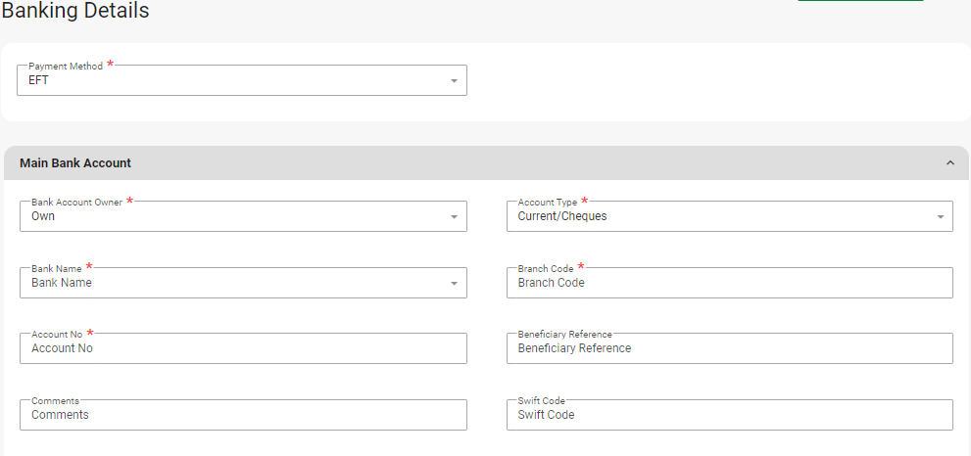Click the Bank Name caret arrow
The image size is (971, 456).
point(454,284)
